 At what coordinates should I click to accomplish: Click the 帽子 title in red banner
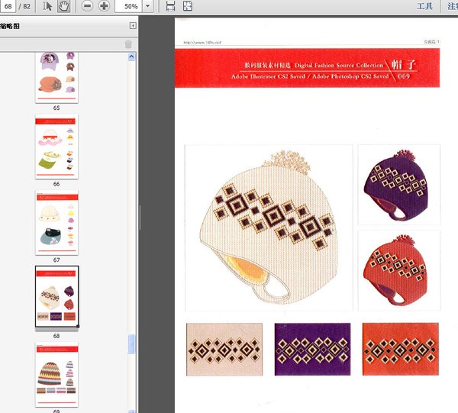tap(403, 65)
